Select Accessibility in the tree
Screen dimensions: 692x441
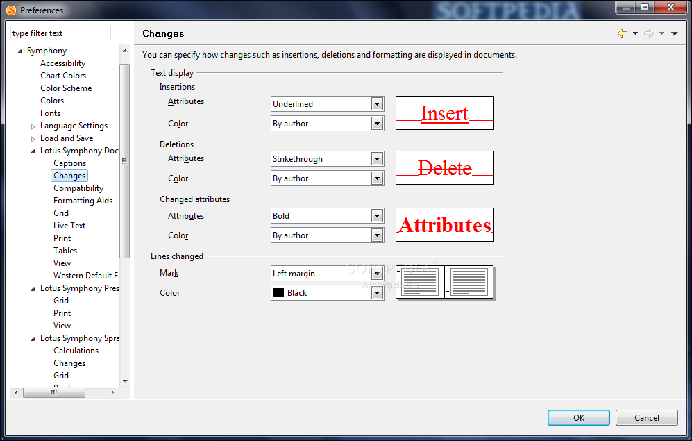click(62, 63)
